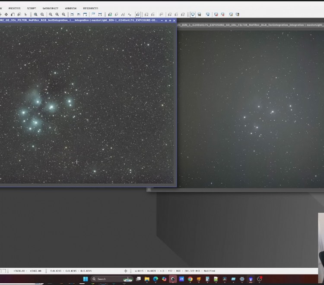Select the four-arrow Pan tool in toolbar

click(x=6, y=14)
